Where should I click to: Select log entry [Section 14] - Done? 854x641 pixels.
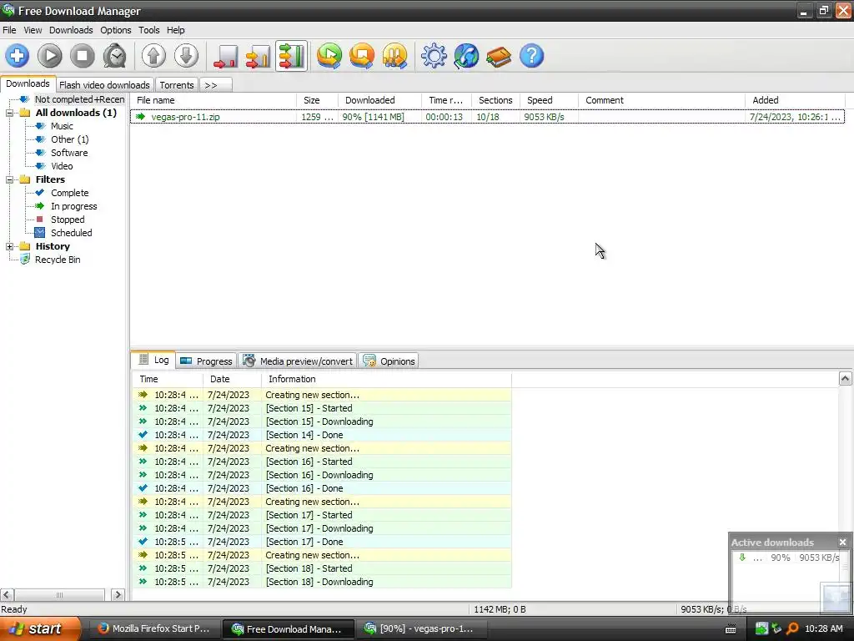tap(321, 435)
